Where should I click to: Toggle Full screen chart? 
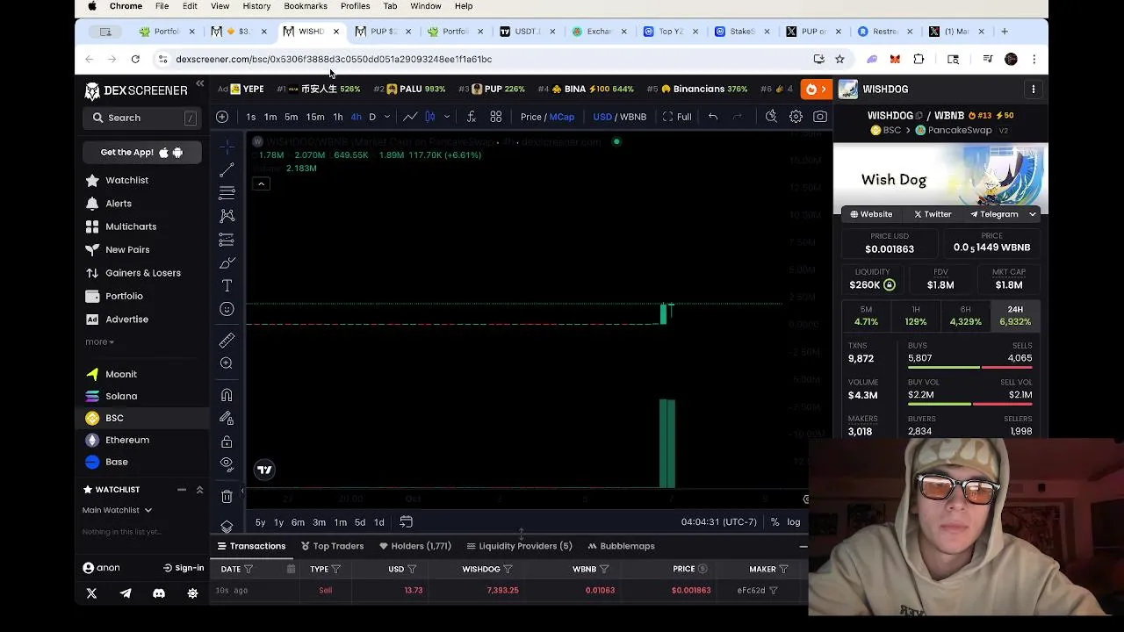[x=677, y=117]
